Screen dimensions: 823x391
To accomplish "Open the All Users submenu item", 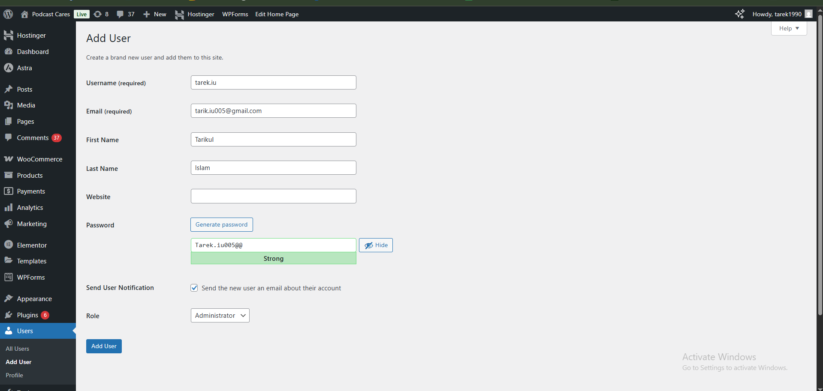I will [x=18, y=349].
